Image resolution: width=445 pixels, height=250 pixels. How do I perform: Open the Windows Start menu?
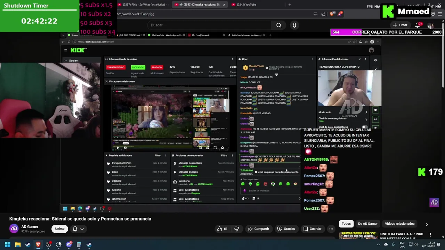tap(7, 244)
